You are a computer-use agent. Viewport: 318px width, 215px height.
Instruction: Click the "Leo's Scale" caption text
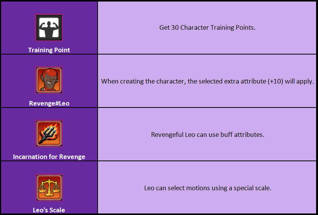(x=49, y=210)
